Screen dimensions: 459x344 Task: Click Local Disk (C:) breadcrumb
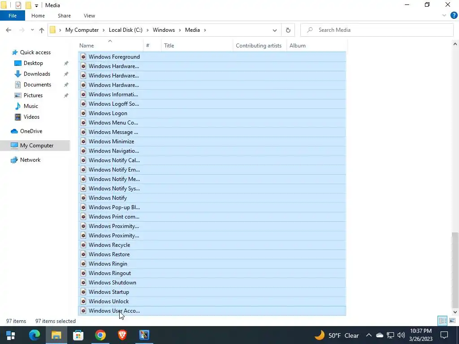126,30
